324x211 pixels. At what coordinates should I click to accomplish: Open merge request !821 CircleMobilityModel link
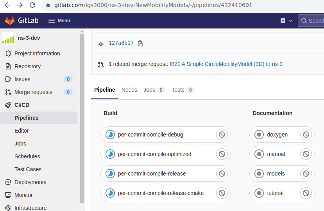pyautogui.click(x=226, y=64)
